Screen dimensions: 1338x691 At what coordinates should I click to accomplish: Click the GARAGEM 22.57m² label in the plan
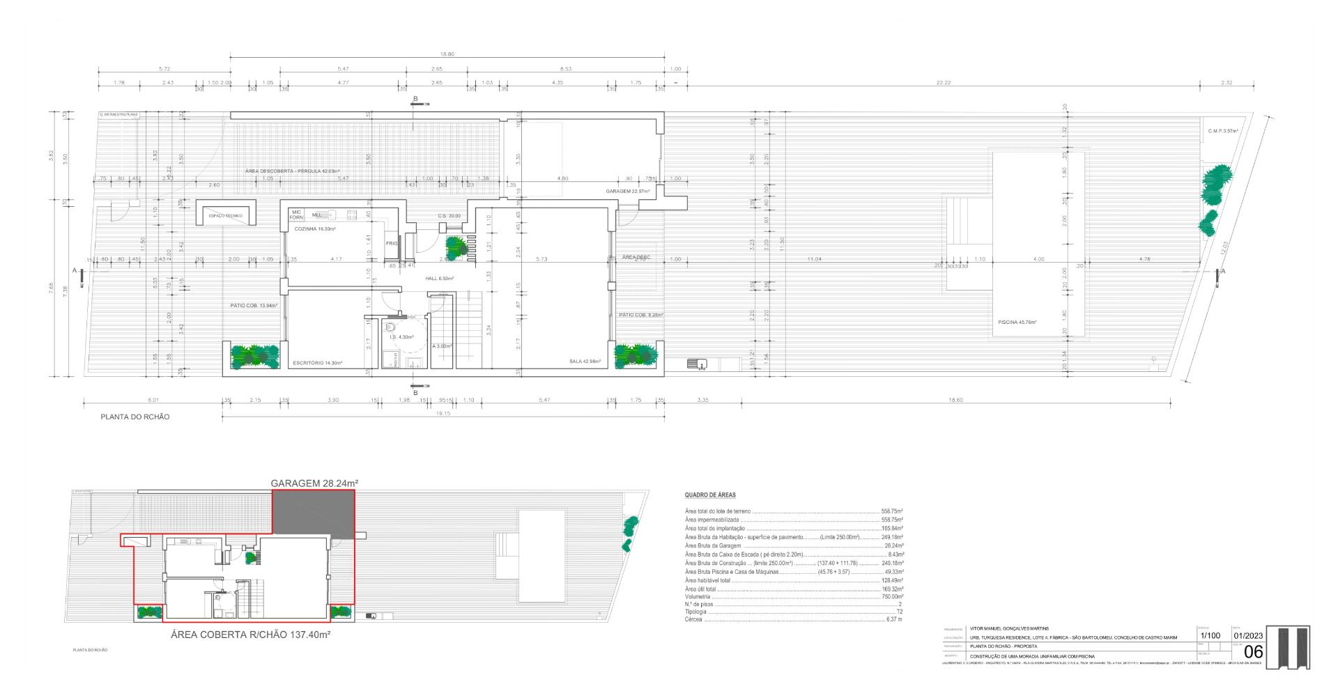627,191
